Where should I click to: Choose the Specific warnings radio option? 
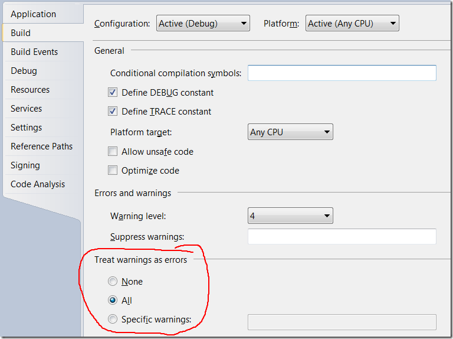(x=113, y=320)
